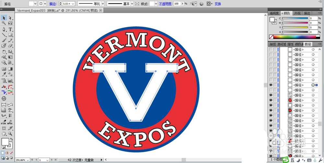Open the 基本 brush definition dropdown

[132, 4]
